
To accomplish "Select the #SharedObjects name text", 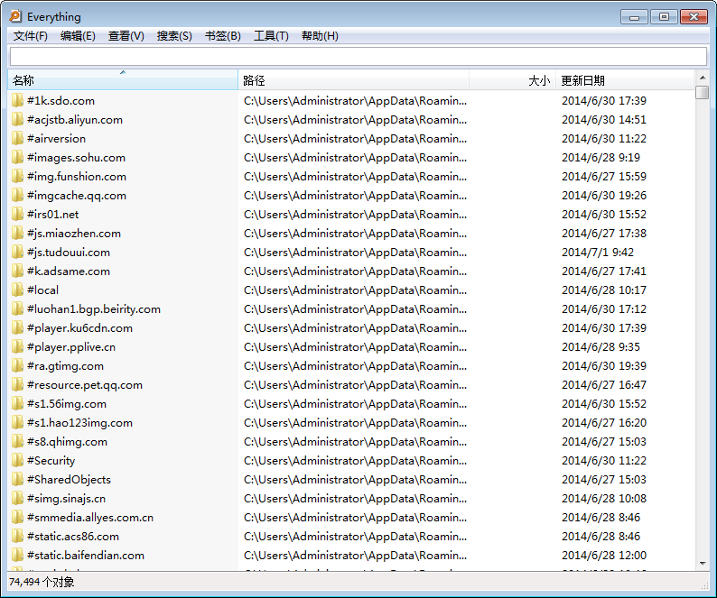I will click(69, 480).
